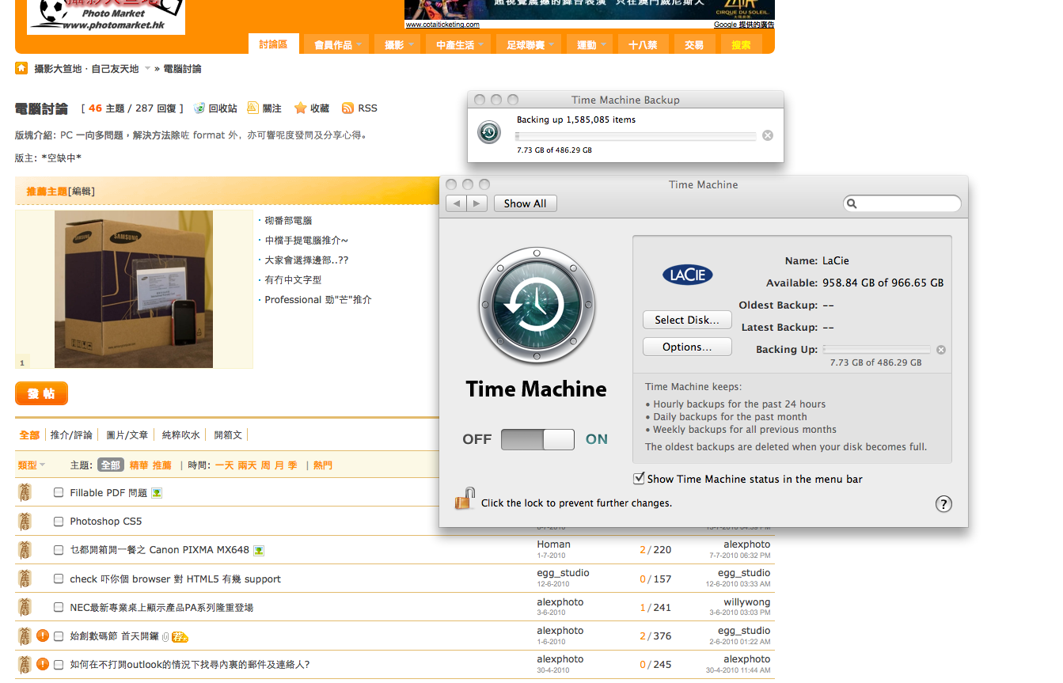
Task: Click the Cirque du Soleil banner ad
Action: point(590,9)
